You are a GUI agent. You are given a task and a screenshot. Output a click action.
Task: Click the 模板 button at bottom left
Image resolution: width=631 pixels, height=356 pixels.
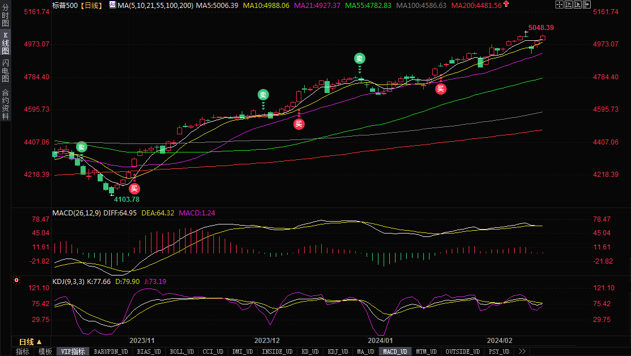point(45,351)
